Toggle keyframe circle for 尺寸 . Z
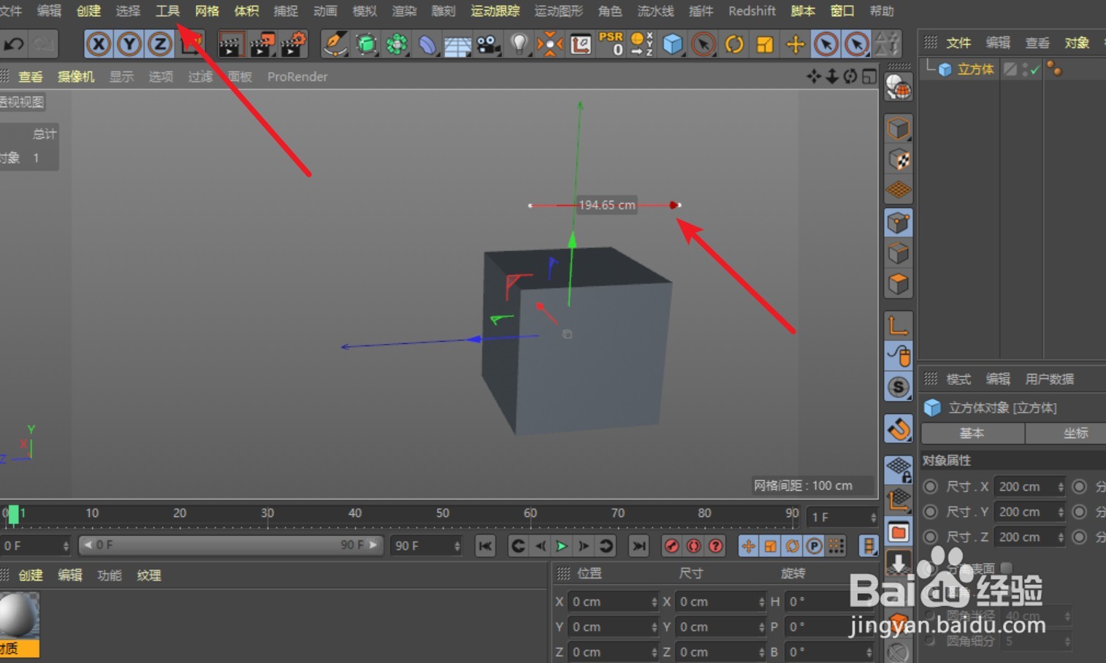The height and width of the screenshot is (663, 1106). click(930, 537)
